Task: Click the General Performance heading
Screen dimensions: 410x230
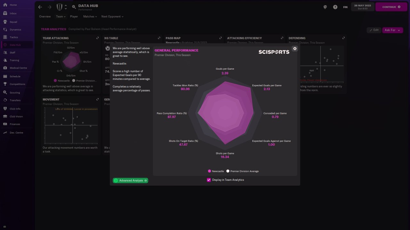Action: coord(176,50)
